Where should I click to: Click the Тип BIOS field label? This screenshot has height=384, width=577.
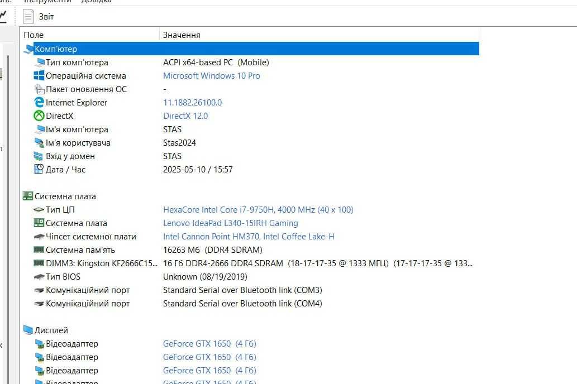click(63, 277)
